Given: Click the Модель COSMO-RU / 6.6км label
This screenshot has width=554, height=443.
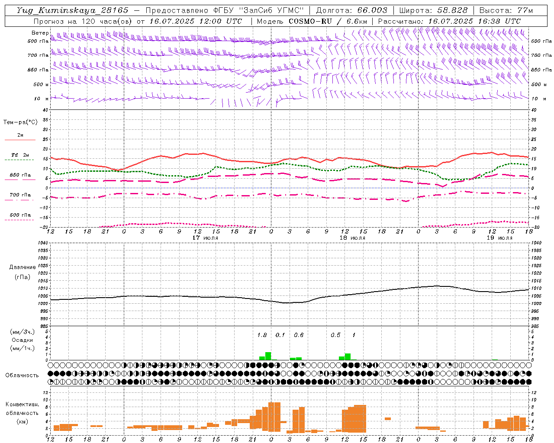Looking at the screenshot, I should pyautogui.click(x=312, y=21).
